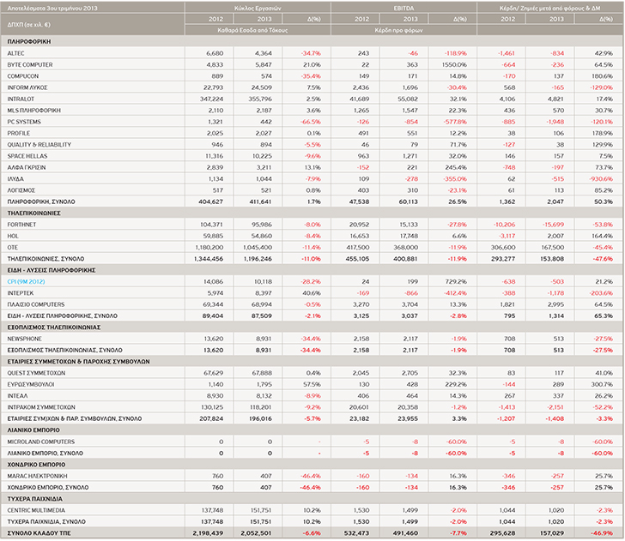Select the grand total 2012 turnover 2,198,439
Image resolution: width=625 pixels, height=541 pixels.
[x=208, y=533]
